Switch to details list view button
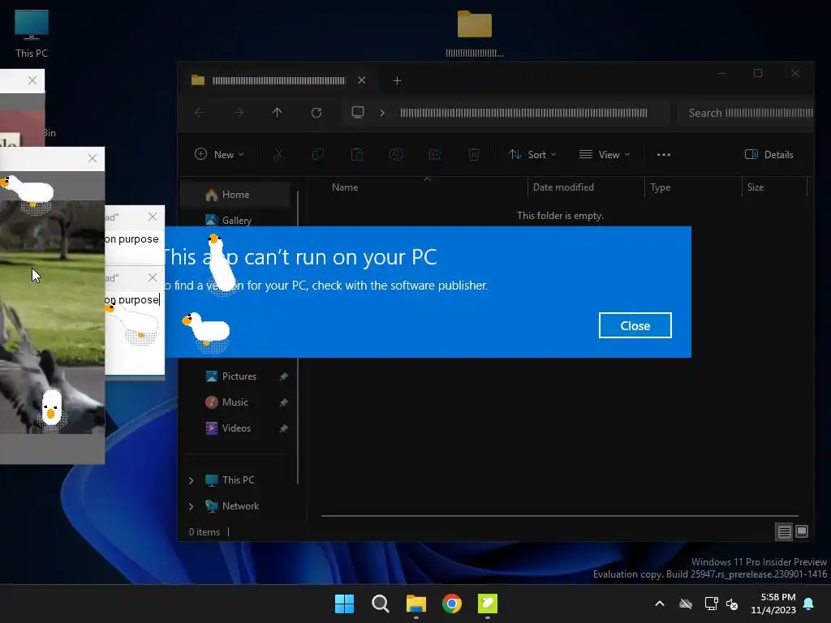This screenshot has width=831, height=623. tap(785, 531)
